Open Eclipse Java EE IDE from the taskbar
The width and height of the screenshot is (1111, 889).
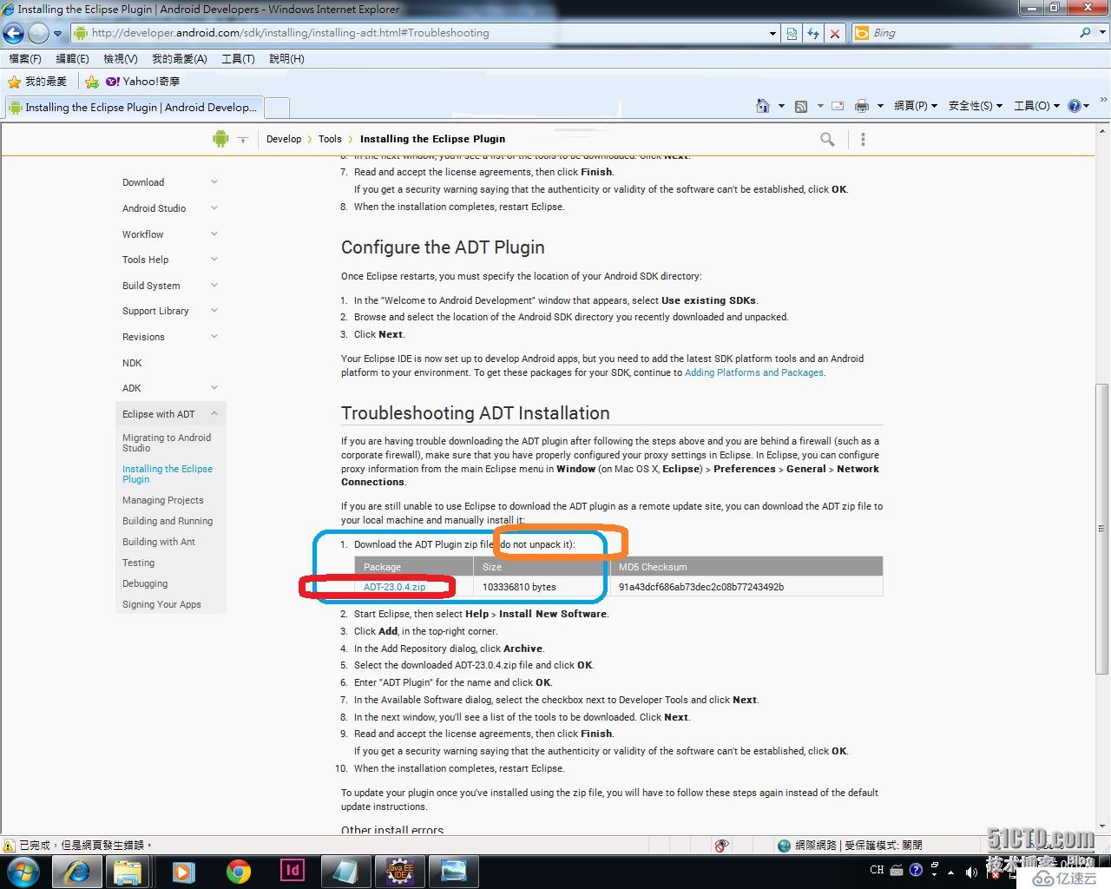point(400,871)
